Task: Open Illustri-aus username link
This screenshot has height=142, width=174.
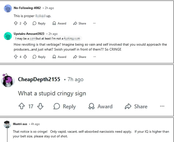Action: [20, 124]
